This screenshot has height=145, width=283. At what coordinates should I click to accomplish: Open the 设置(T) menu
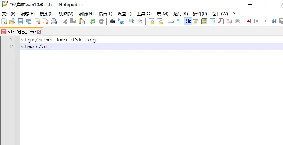(x=124, y=14)
